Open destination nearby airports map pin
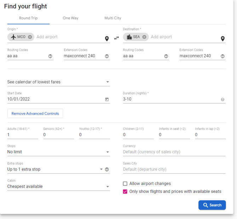The image size is (237, 219). click(x=222, y=39)
